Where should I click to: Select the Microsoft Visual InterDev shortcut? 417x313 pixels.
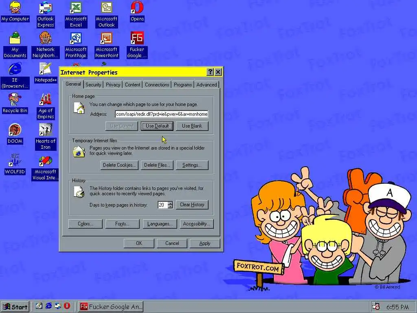click(45, 168)
